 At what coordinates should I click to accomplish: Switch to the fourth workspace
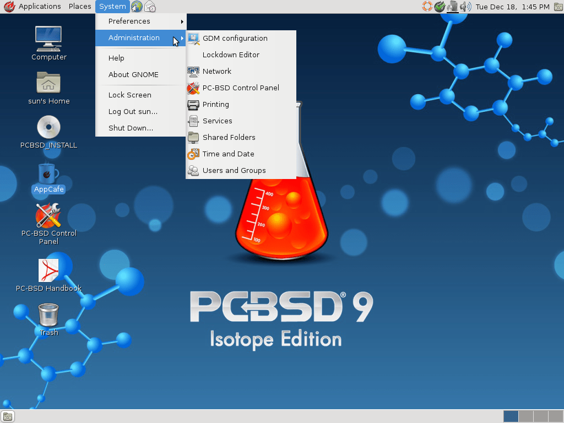click(556, 416)
